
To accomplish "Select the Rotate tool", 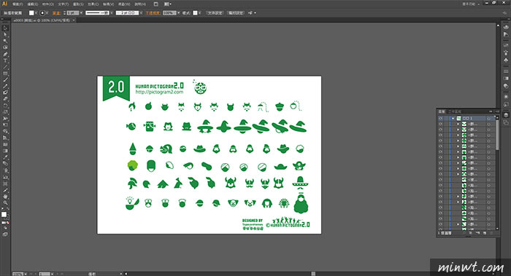I will tap(5, 106).
